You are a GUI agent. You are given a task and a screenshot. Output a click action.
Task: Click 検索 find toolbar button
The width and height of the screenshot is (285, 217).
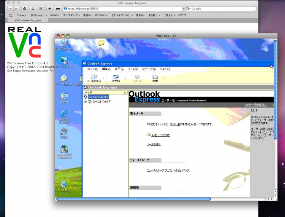155,78
